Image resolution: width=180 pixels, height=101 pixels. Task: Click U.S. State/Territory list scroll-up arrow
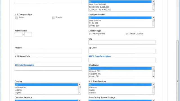pos(153,84)
